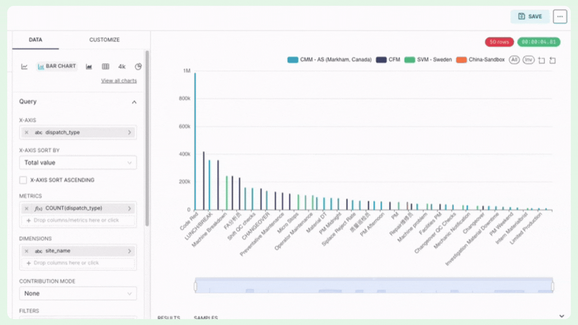578x325 pixels.
Task: Expand site_name dimension options arrow
Action: (130, 251)
